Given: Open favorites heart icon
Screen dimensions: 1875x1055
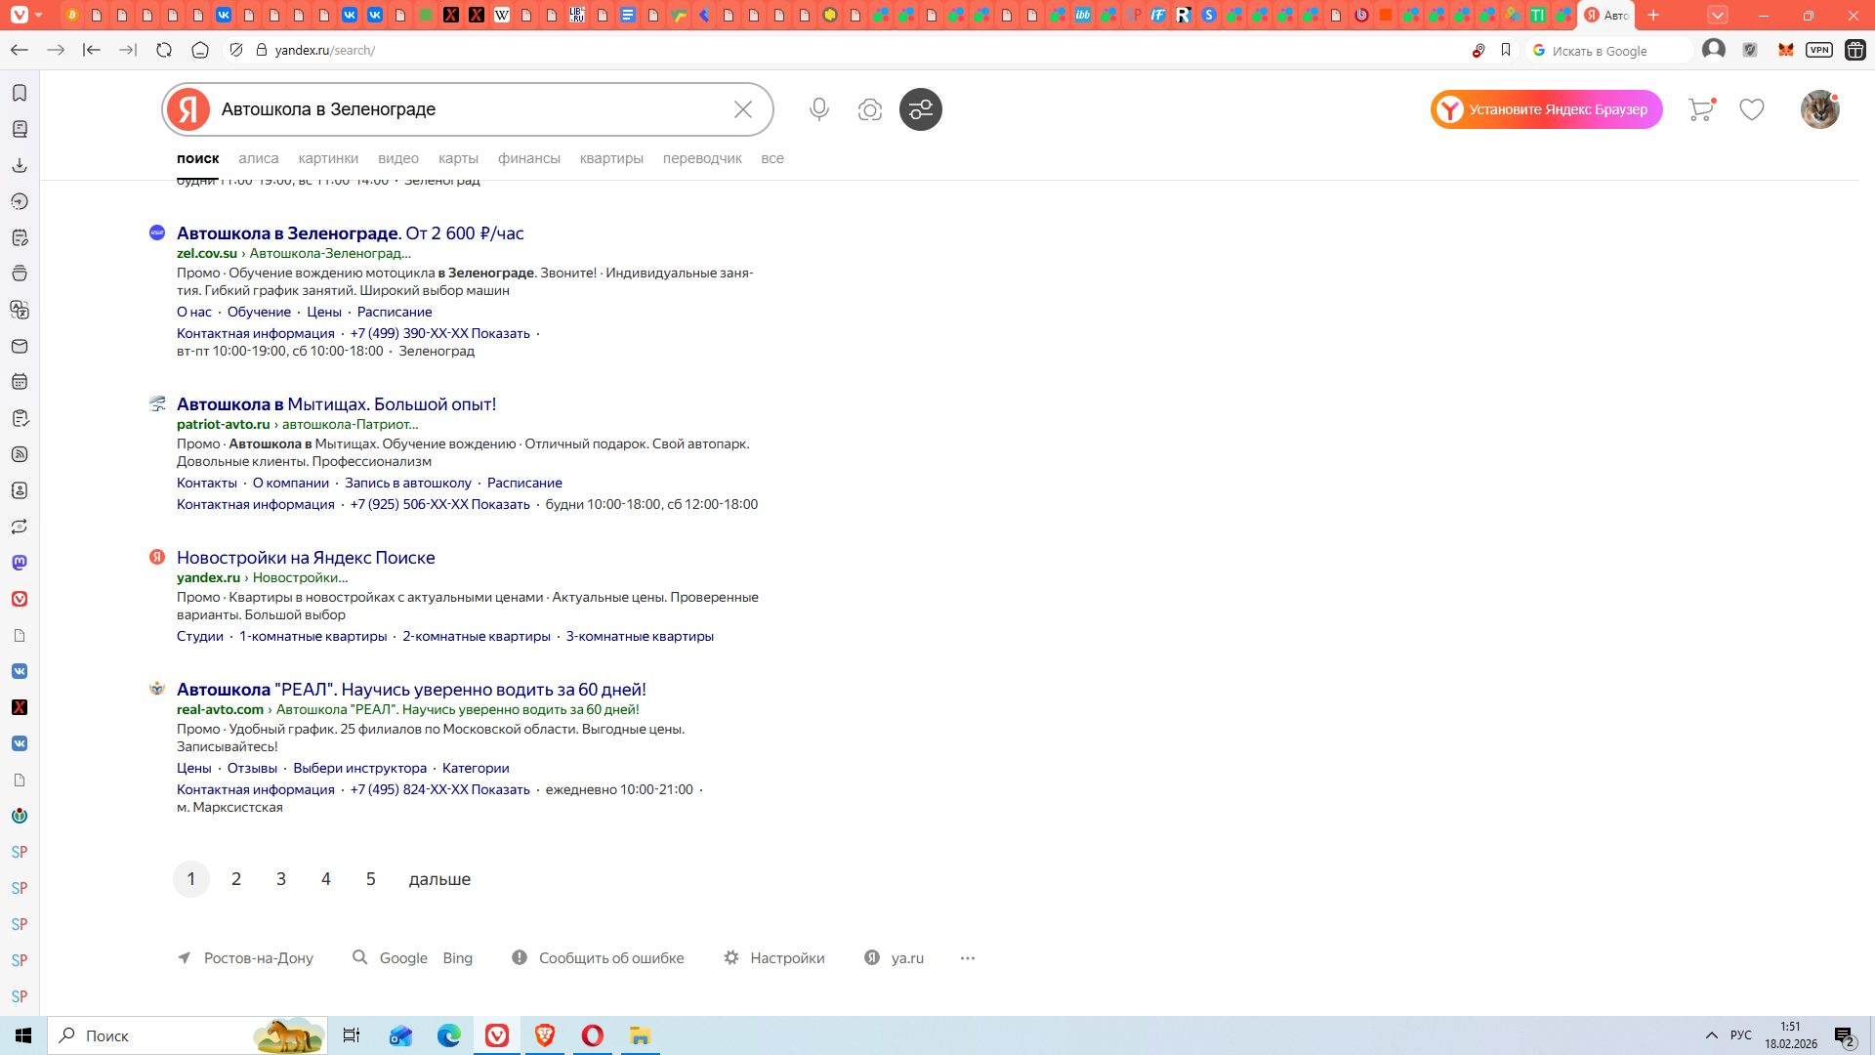Looking at the screenshot, I should [1752, 109].
